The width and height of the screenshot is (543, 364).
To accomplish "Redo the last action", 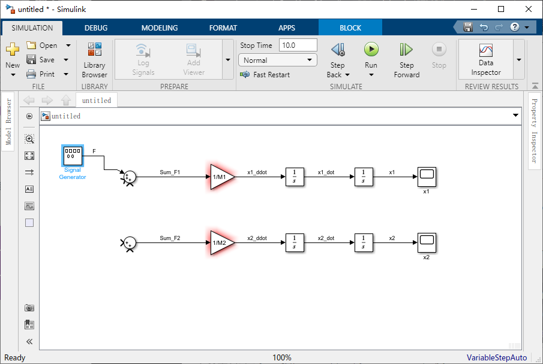I will [499, 28].
